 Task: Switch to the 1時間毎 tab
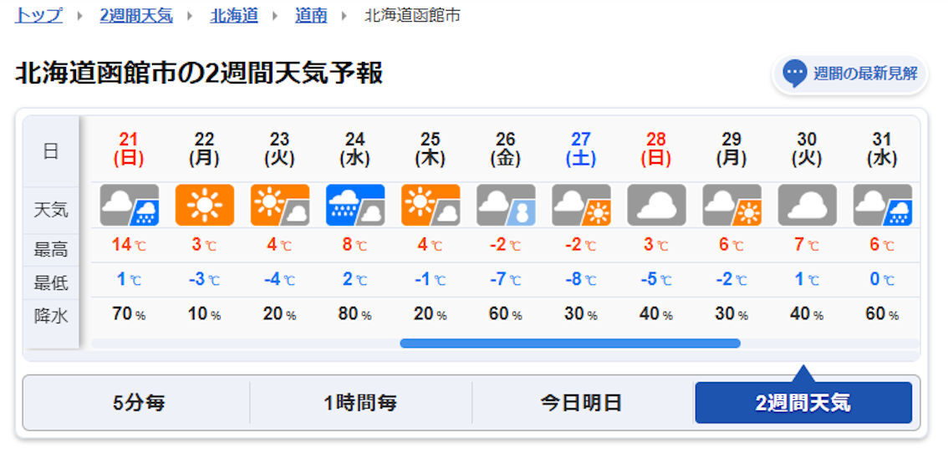click(x=360, y=403)
